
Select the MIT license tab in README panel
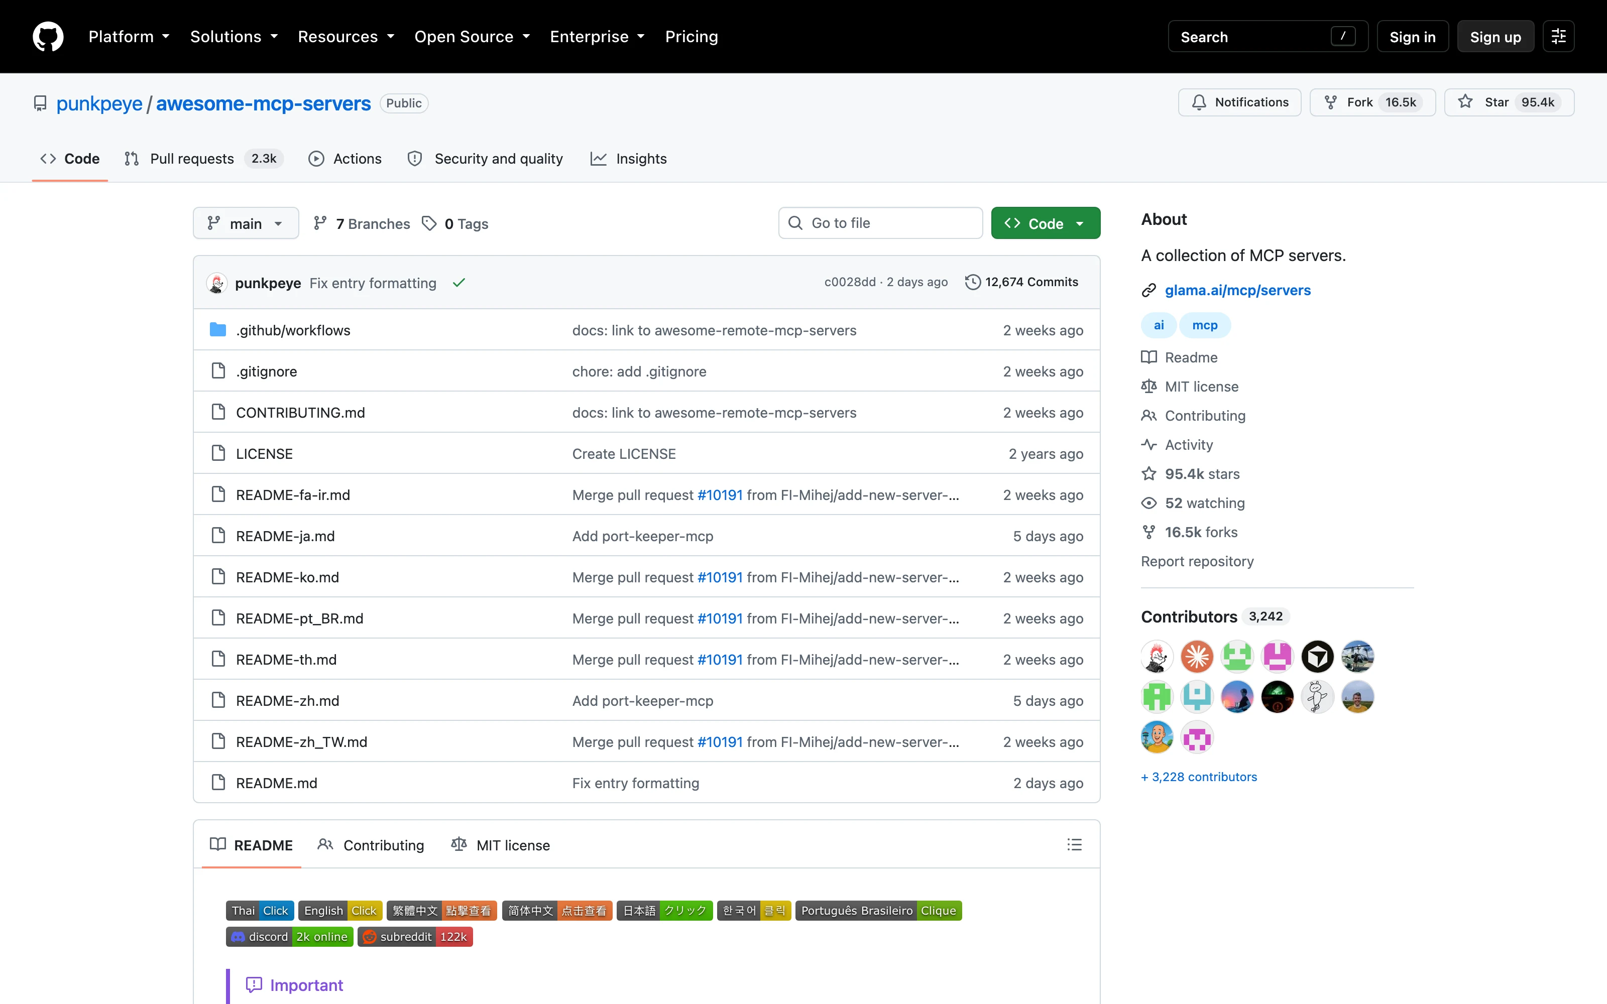tap(500, 845)
